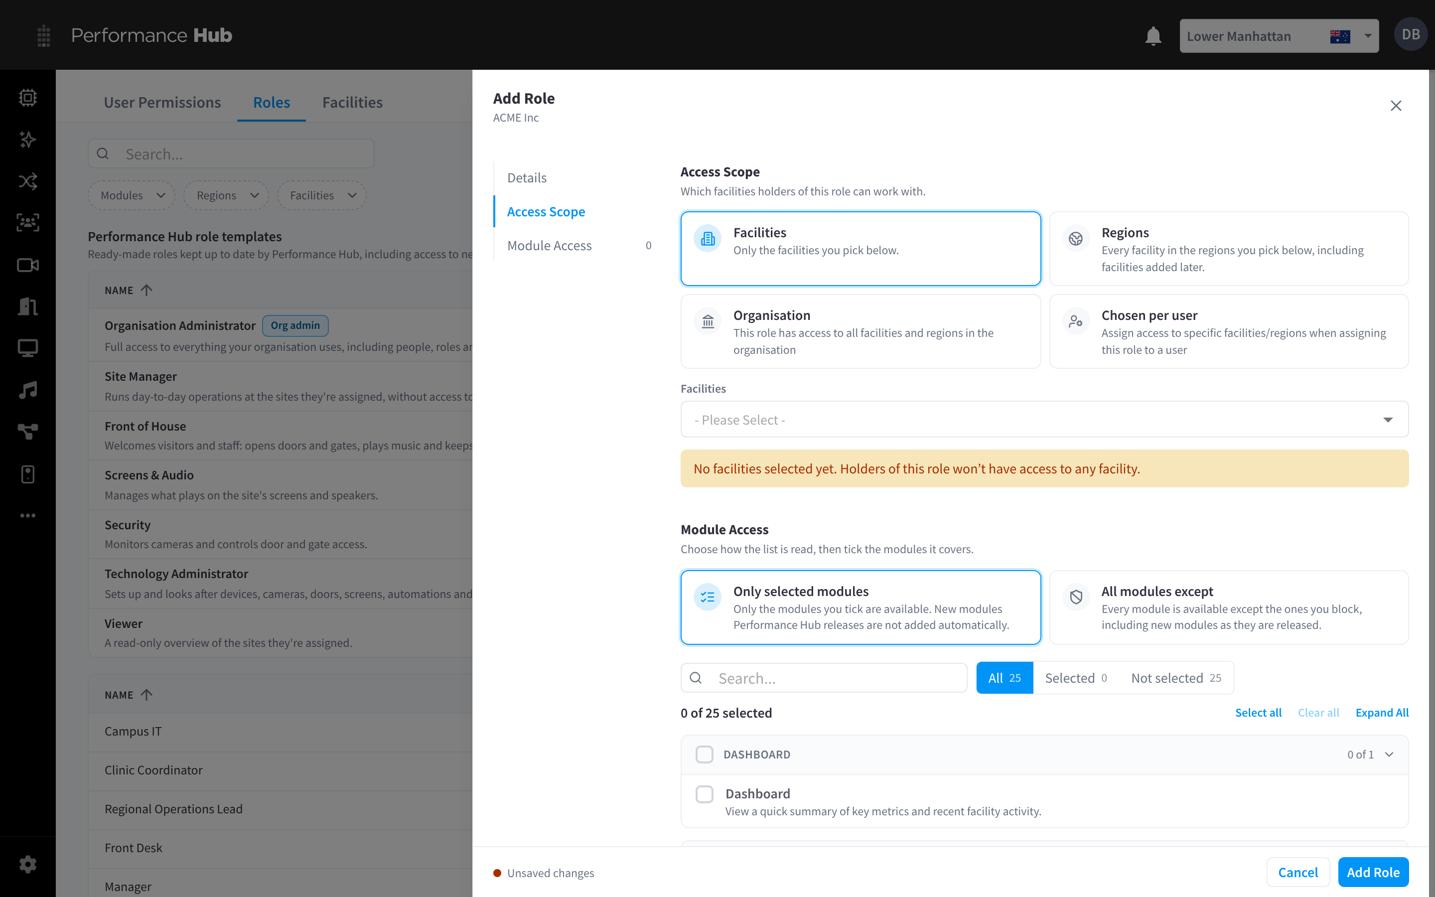Open the app grid launcher icon
The height and width of the screenshot is (897, 1435).
click(x=44, y=35)
